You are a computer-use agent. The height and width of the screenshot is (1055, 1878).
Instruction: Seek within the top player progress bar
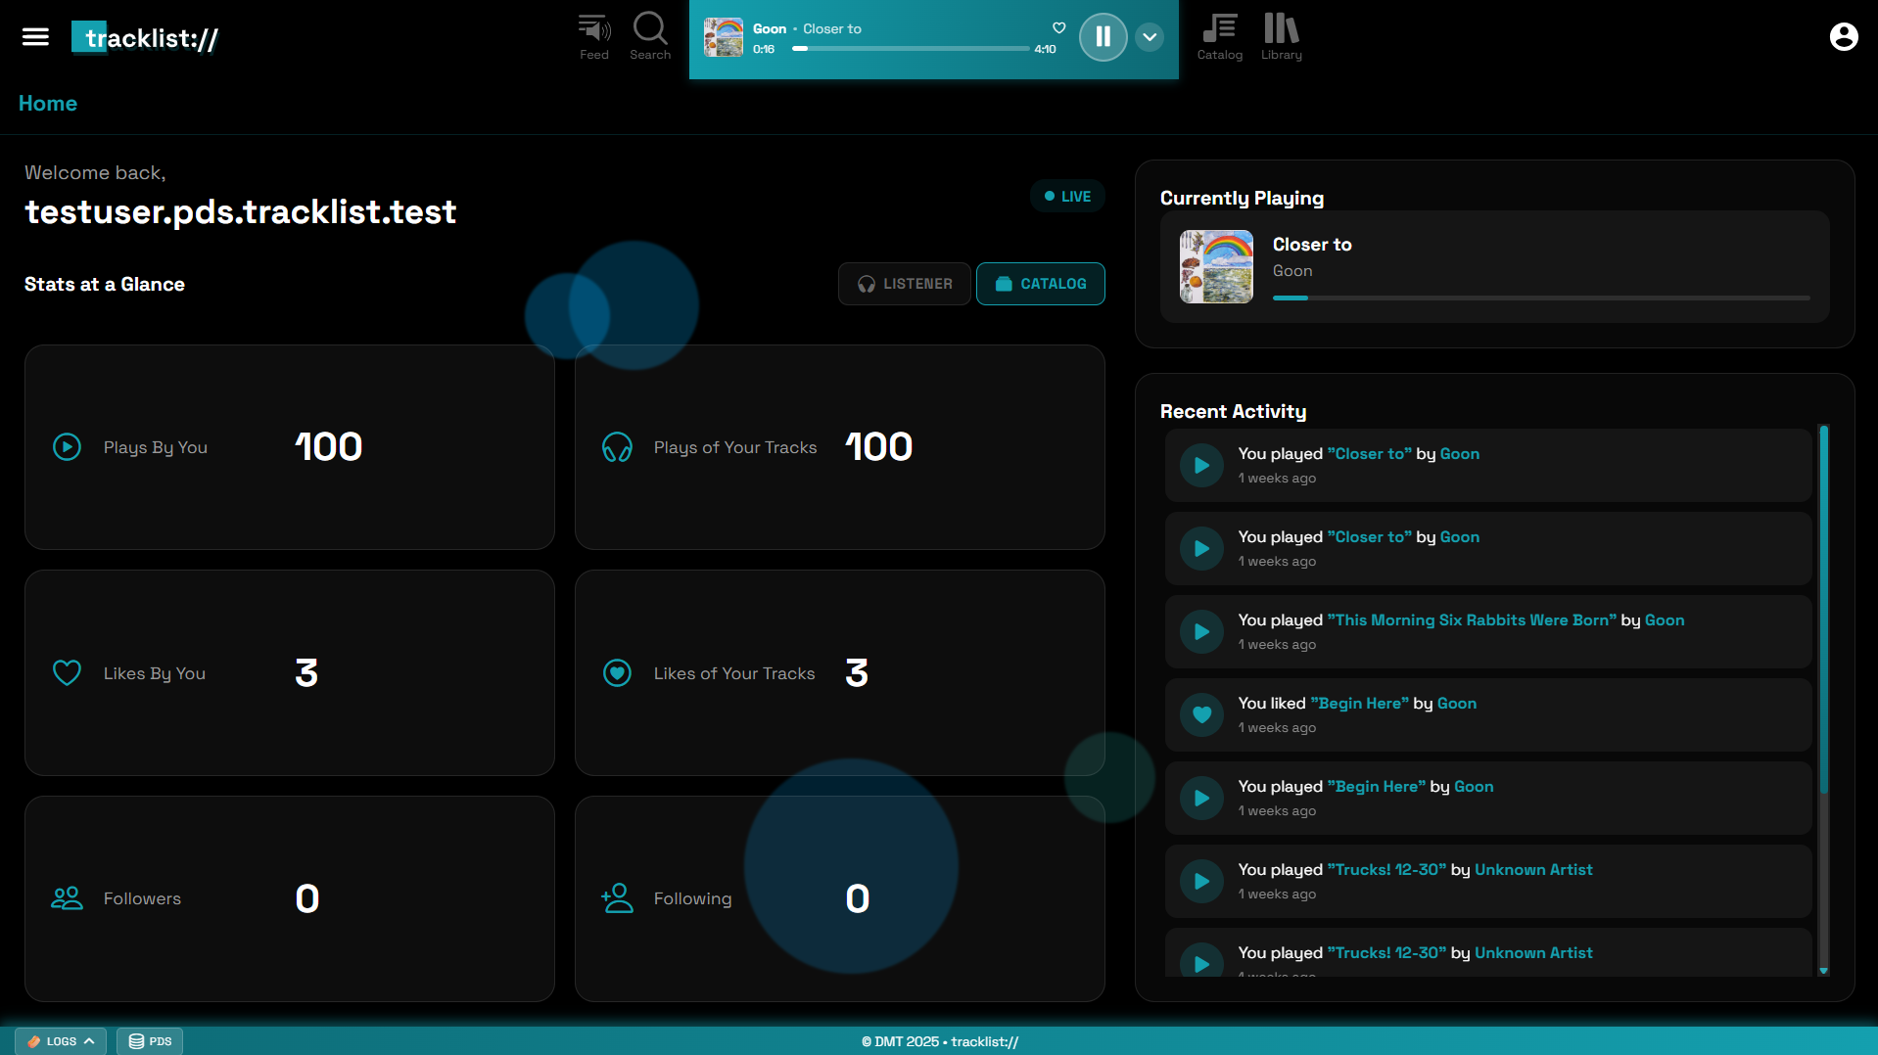(911, 49)
